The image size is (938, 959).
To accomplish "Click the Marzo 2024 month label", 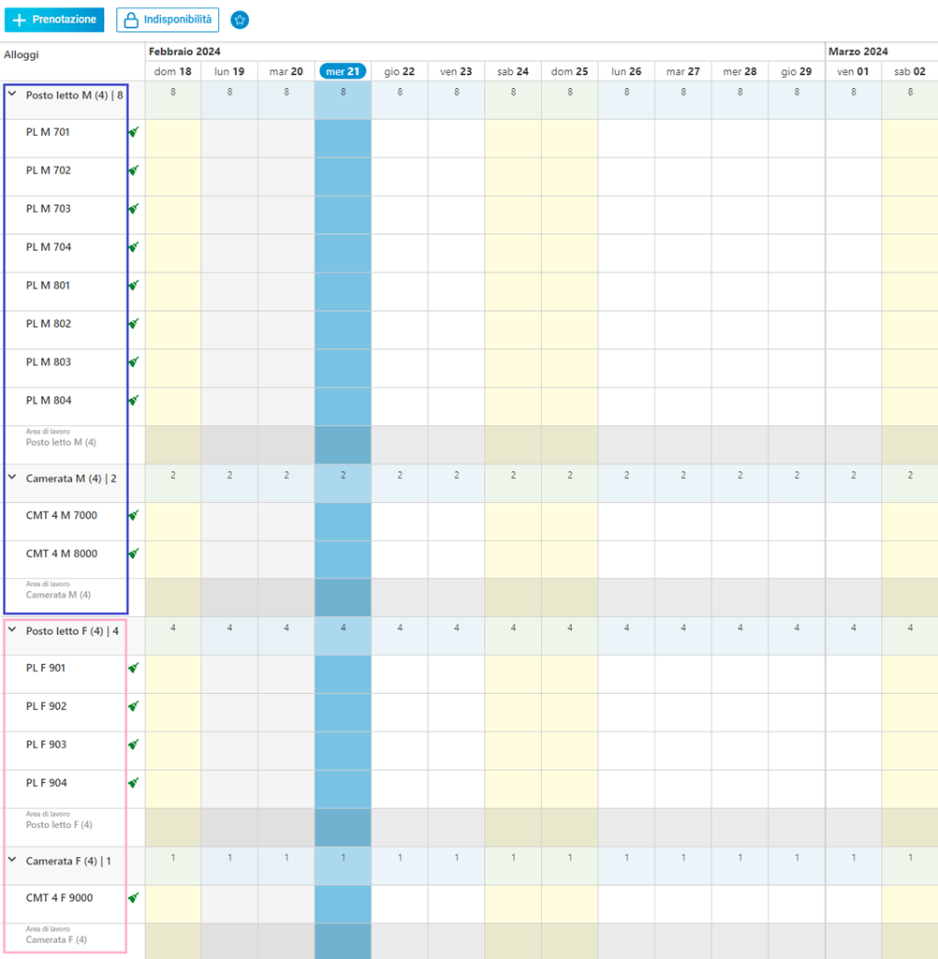I will 857,52.
